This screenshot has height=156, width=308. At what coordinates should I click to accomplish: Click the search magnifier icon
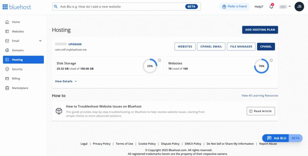tap(56, 7)
